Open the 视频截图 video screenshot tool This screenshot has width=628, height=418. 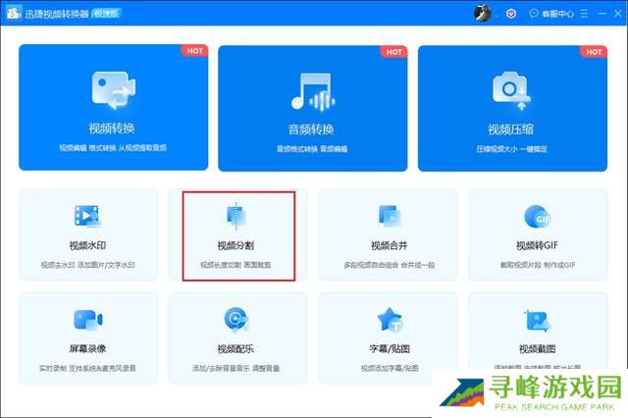[537, 320]
